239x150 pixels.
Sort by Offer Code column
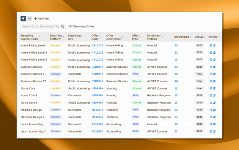(99, 37)
